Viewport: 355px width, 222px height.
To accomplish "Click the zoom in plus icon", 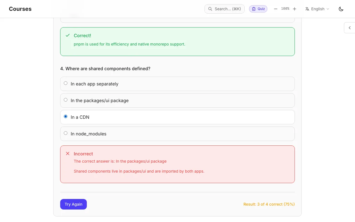I will click(295, 9).
